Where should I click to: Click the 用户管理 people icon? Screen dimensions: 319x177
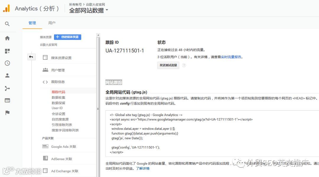[45, 70]
